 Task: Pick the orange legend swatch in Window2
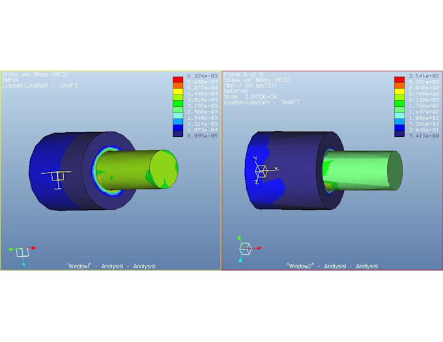pos(399,85)
